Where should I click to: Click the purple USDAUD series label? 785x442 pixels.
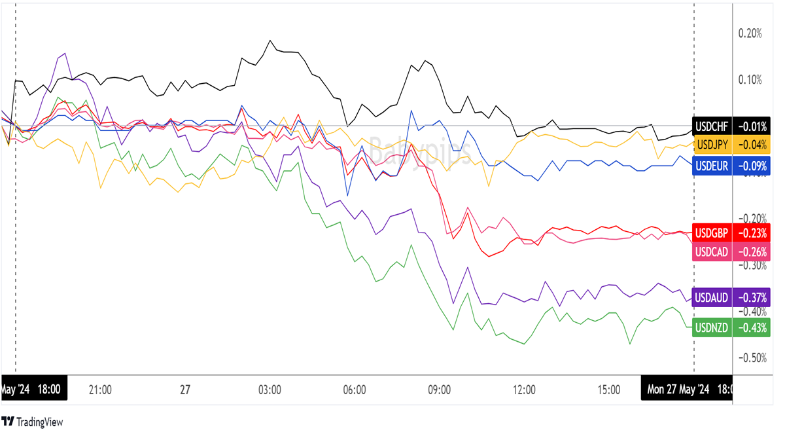coord(712,296)
